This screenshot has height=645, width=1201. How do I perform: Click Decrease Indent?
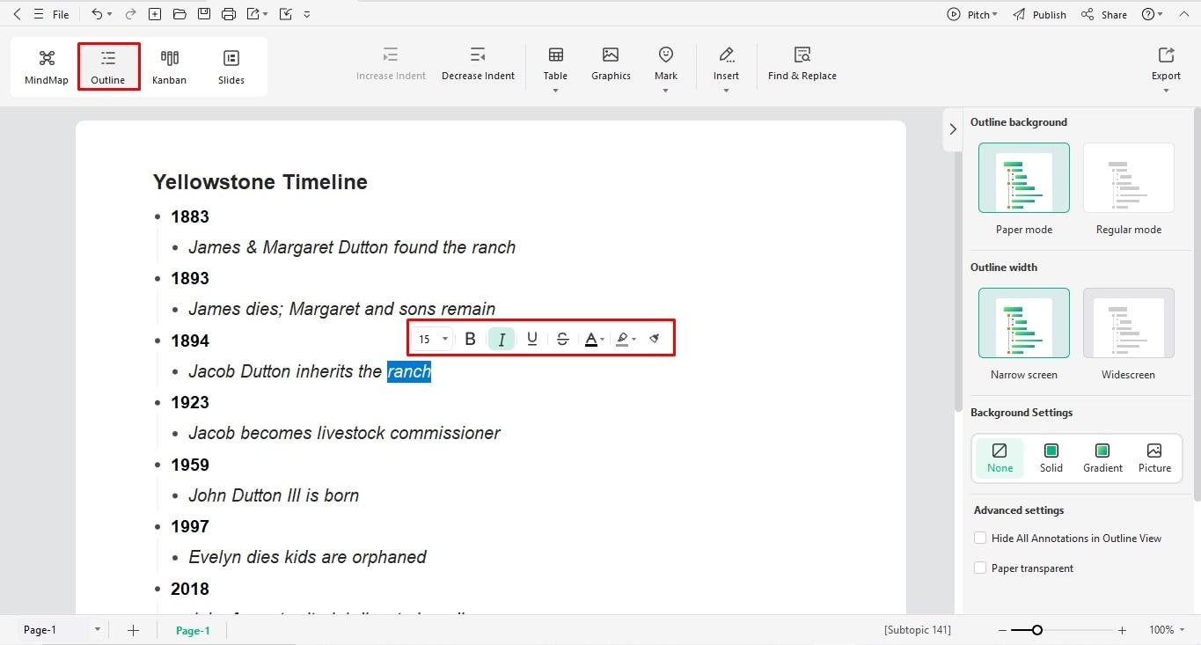tap(478, 64)
